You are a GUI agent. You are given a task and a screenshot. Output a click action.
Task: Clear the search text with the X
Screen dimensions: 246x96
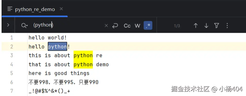point(106,26)
